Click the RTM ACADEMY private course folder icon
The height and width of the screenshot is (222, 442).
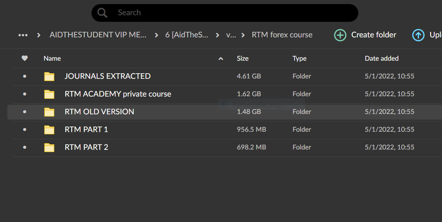click(49, 94)
